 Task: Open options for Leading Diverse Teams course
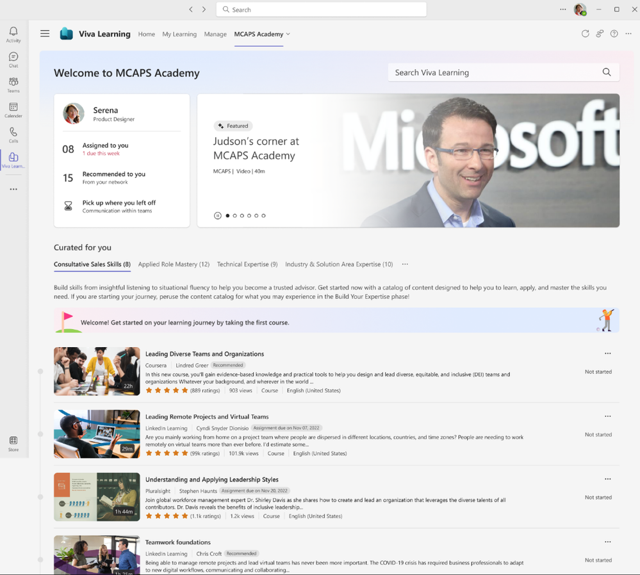pos(608,353)
